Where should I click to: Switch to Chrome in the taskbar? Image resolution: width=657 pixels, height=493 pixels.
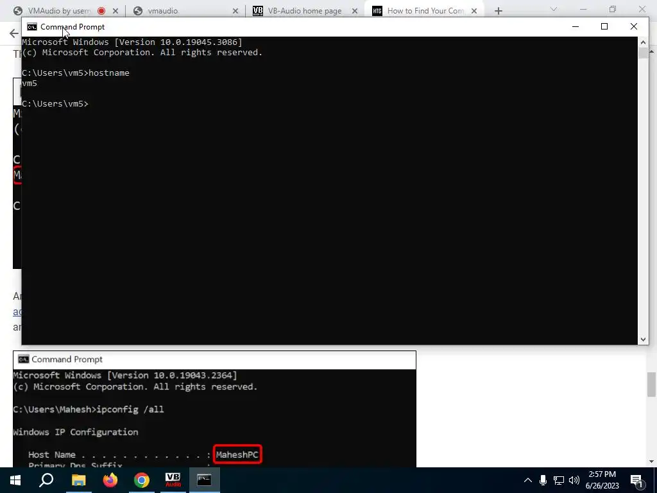[142, 480]
